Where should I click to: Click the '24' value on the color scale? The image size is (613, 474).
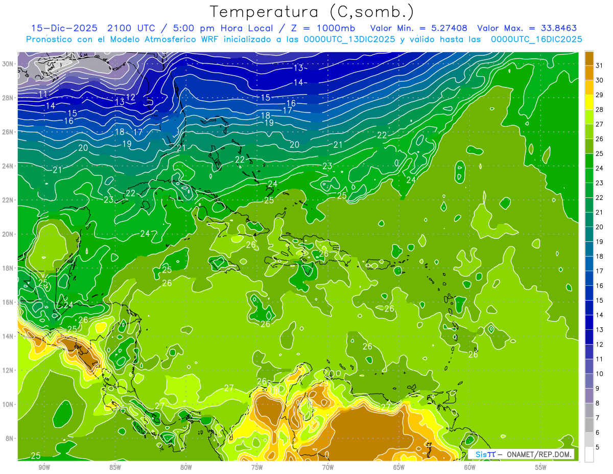599,168
